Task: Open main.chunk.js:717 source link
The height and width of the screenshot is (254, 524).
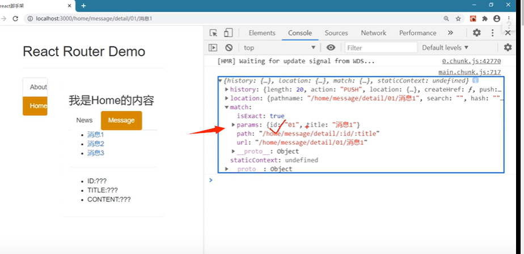Action: (470, 72)
